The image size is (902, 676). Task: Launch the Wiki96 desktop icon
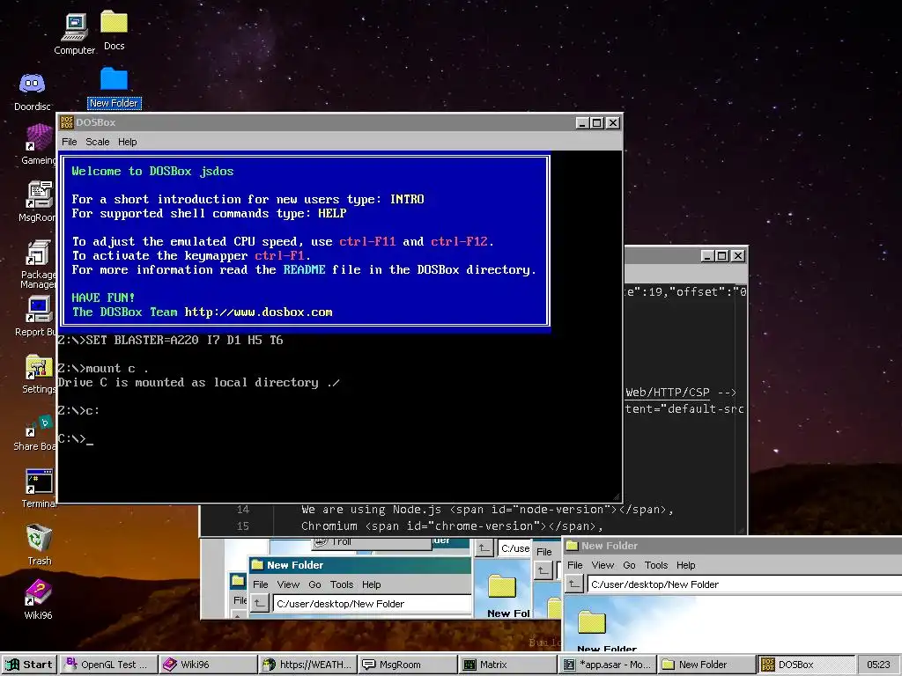pyautogui.click(x=38, y=599)
